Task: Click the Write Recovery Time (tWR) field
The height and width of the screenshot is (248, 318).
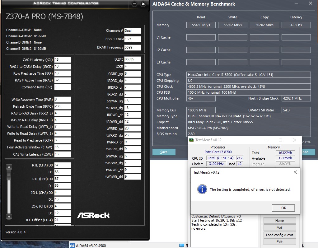Action: click(x=63, y=99)
